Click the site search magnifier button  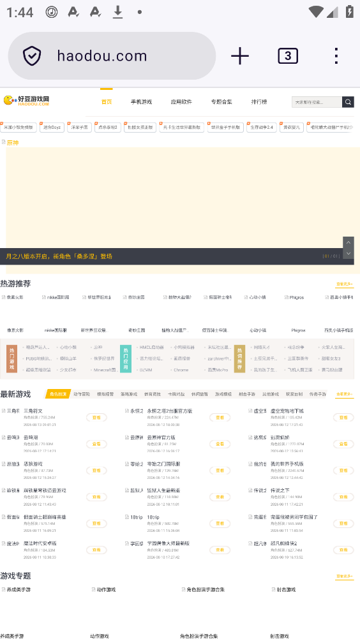(348, 102)
